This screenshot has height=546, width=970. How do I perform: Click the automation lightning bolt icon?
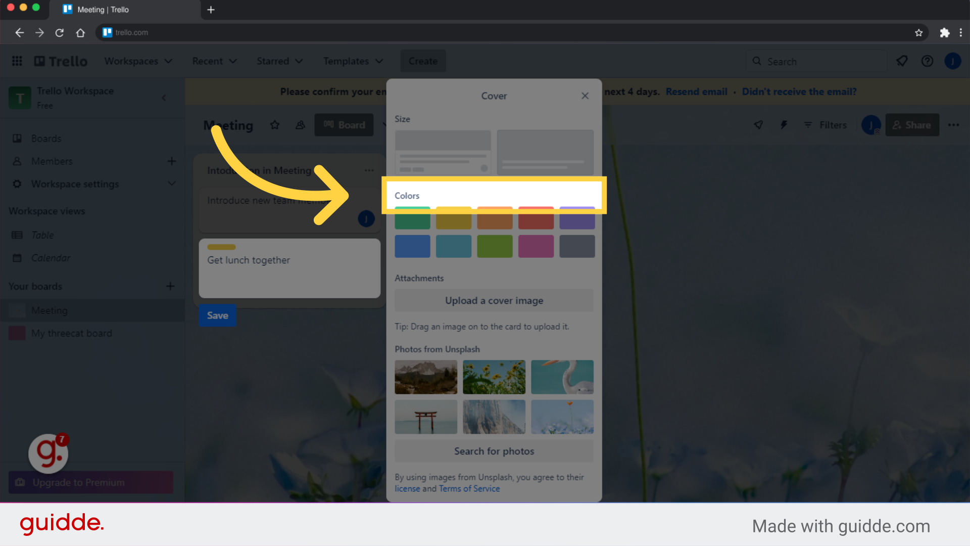(x=784, y=125)
